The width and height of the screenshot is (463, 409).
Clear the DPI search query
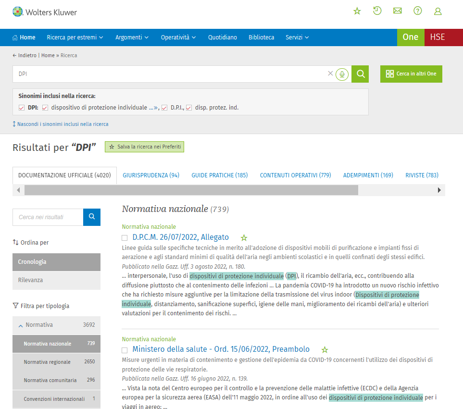point(330,74)
